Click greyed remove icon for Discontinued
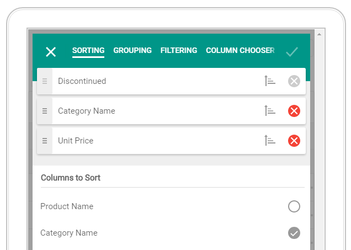Viewport: 351px width, 250px height. pyautogui.click(x=294, y=81)
